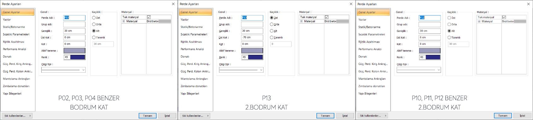Open Çizgi tipi dropdown in P12 dialog
This screenshot has width=533, height=120.
pyautogui.click(x=419, y=70)
